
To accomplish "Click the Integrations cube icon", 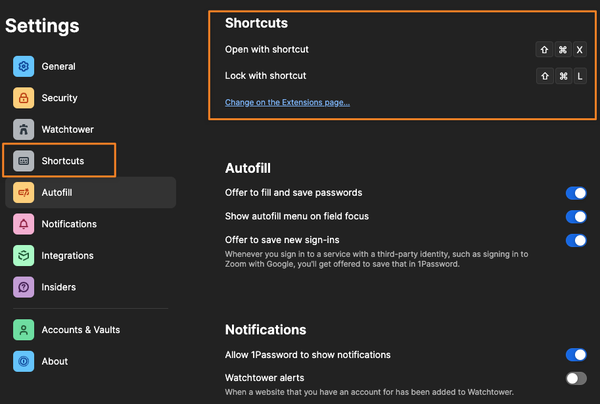I will click(x=24, y=256).
